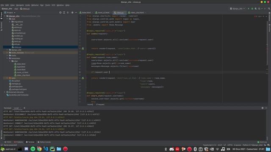Open the Project panel settings gear
The height and width of the screenshot is (152, 271).
pyautogui.click(x=72, y=12)
